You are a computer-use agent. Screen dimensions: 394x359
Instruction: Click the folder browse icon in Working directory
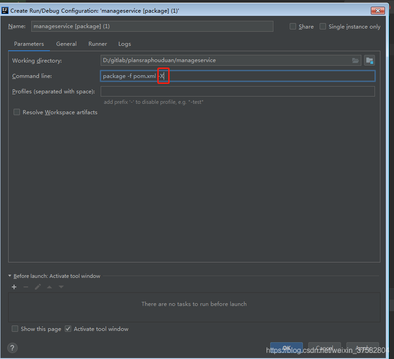click(355, 61)
